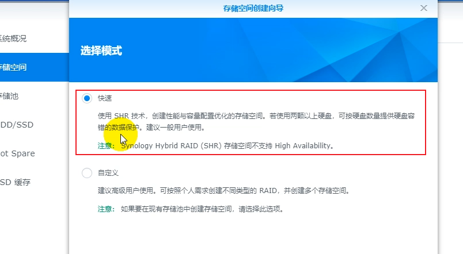Image resolution: width=463 pixels, height=254 pixels.
Task: Click the blue wizard header banner
Action: tap(253, 50)
